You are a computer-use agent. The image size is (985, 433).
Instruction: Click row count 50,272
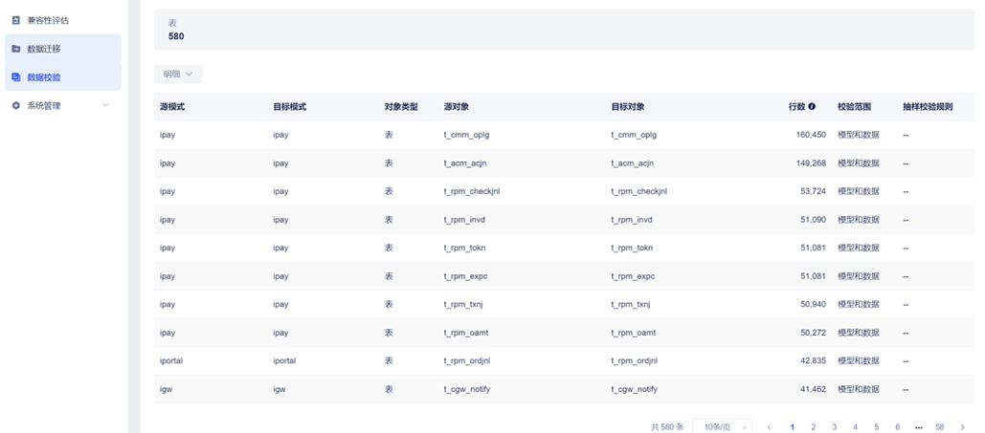pyautogui.click(x=814, y=333)
